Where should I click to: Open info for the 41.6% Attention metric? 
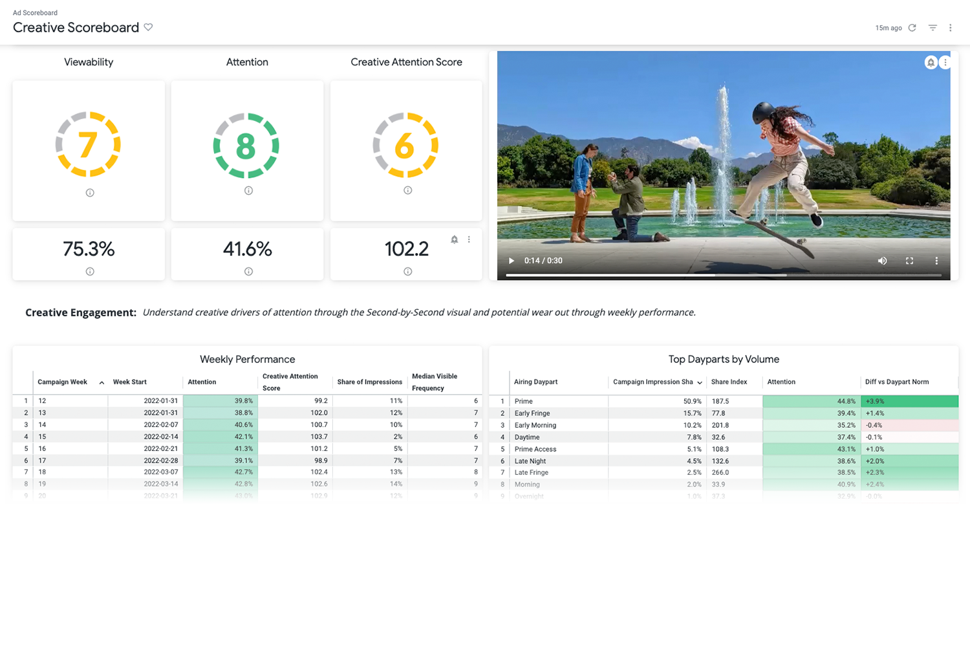248,271
